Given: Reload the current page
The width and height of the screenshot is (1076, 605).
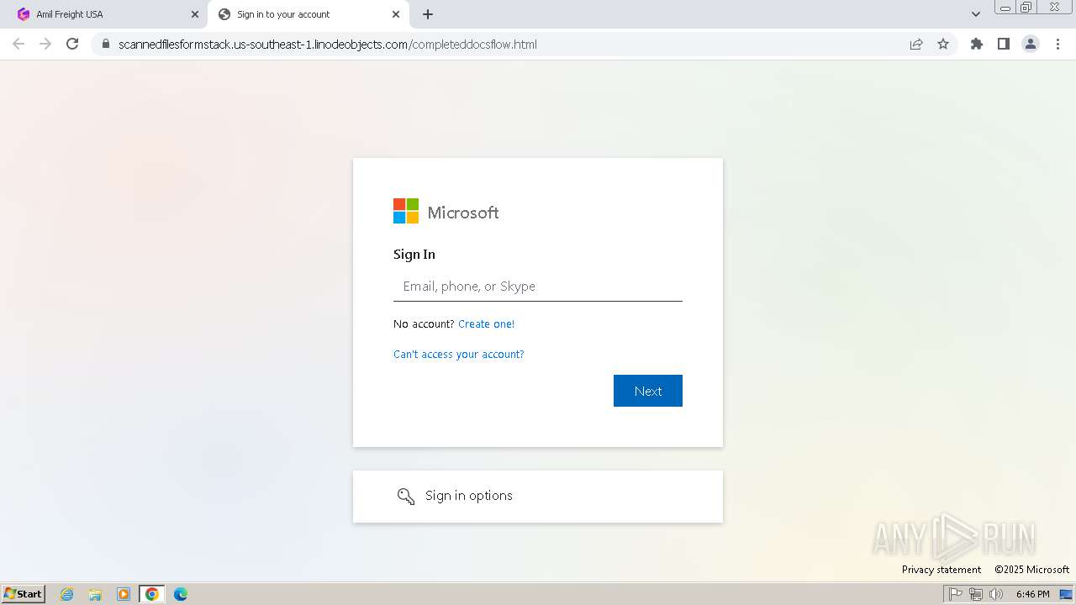Looking at the screenshot, I should [72, 44].
